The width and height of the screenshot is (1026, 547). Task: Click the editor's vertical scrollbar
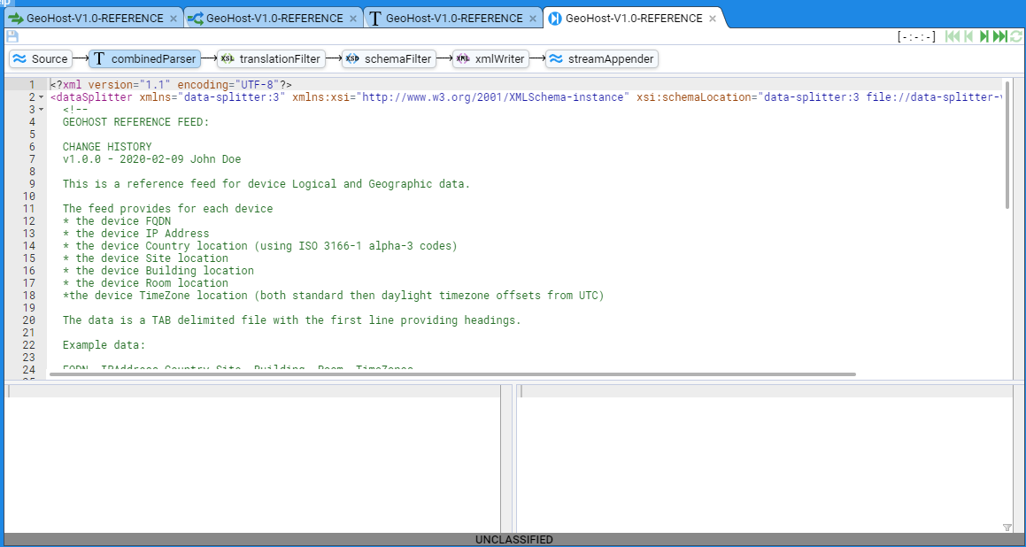1007,144
